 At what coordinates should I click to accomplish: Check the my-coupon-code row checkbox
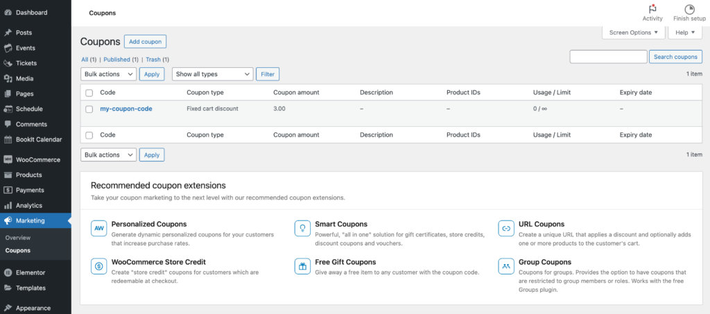[x=89, y=109]
